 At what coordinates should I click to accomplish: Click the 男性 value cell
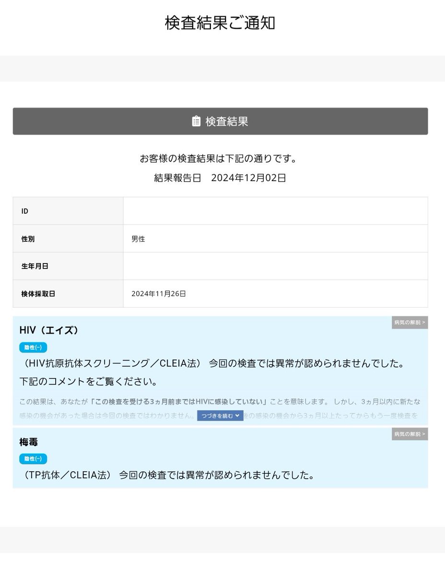(275, 239)
